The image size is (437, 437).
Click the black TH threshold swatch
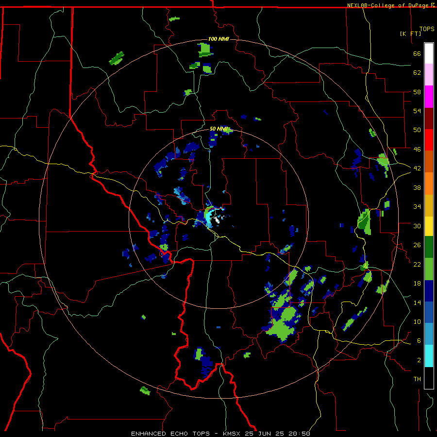(x=429, y=378)
